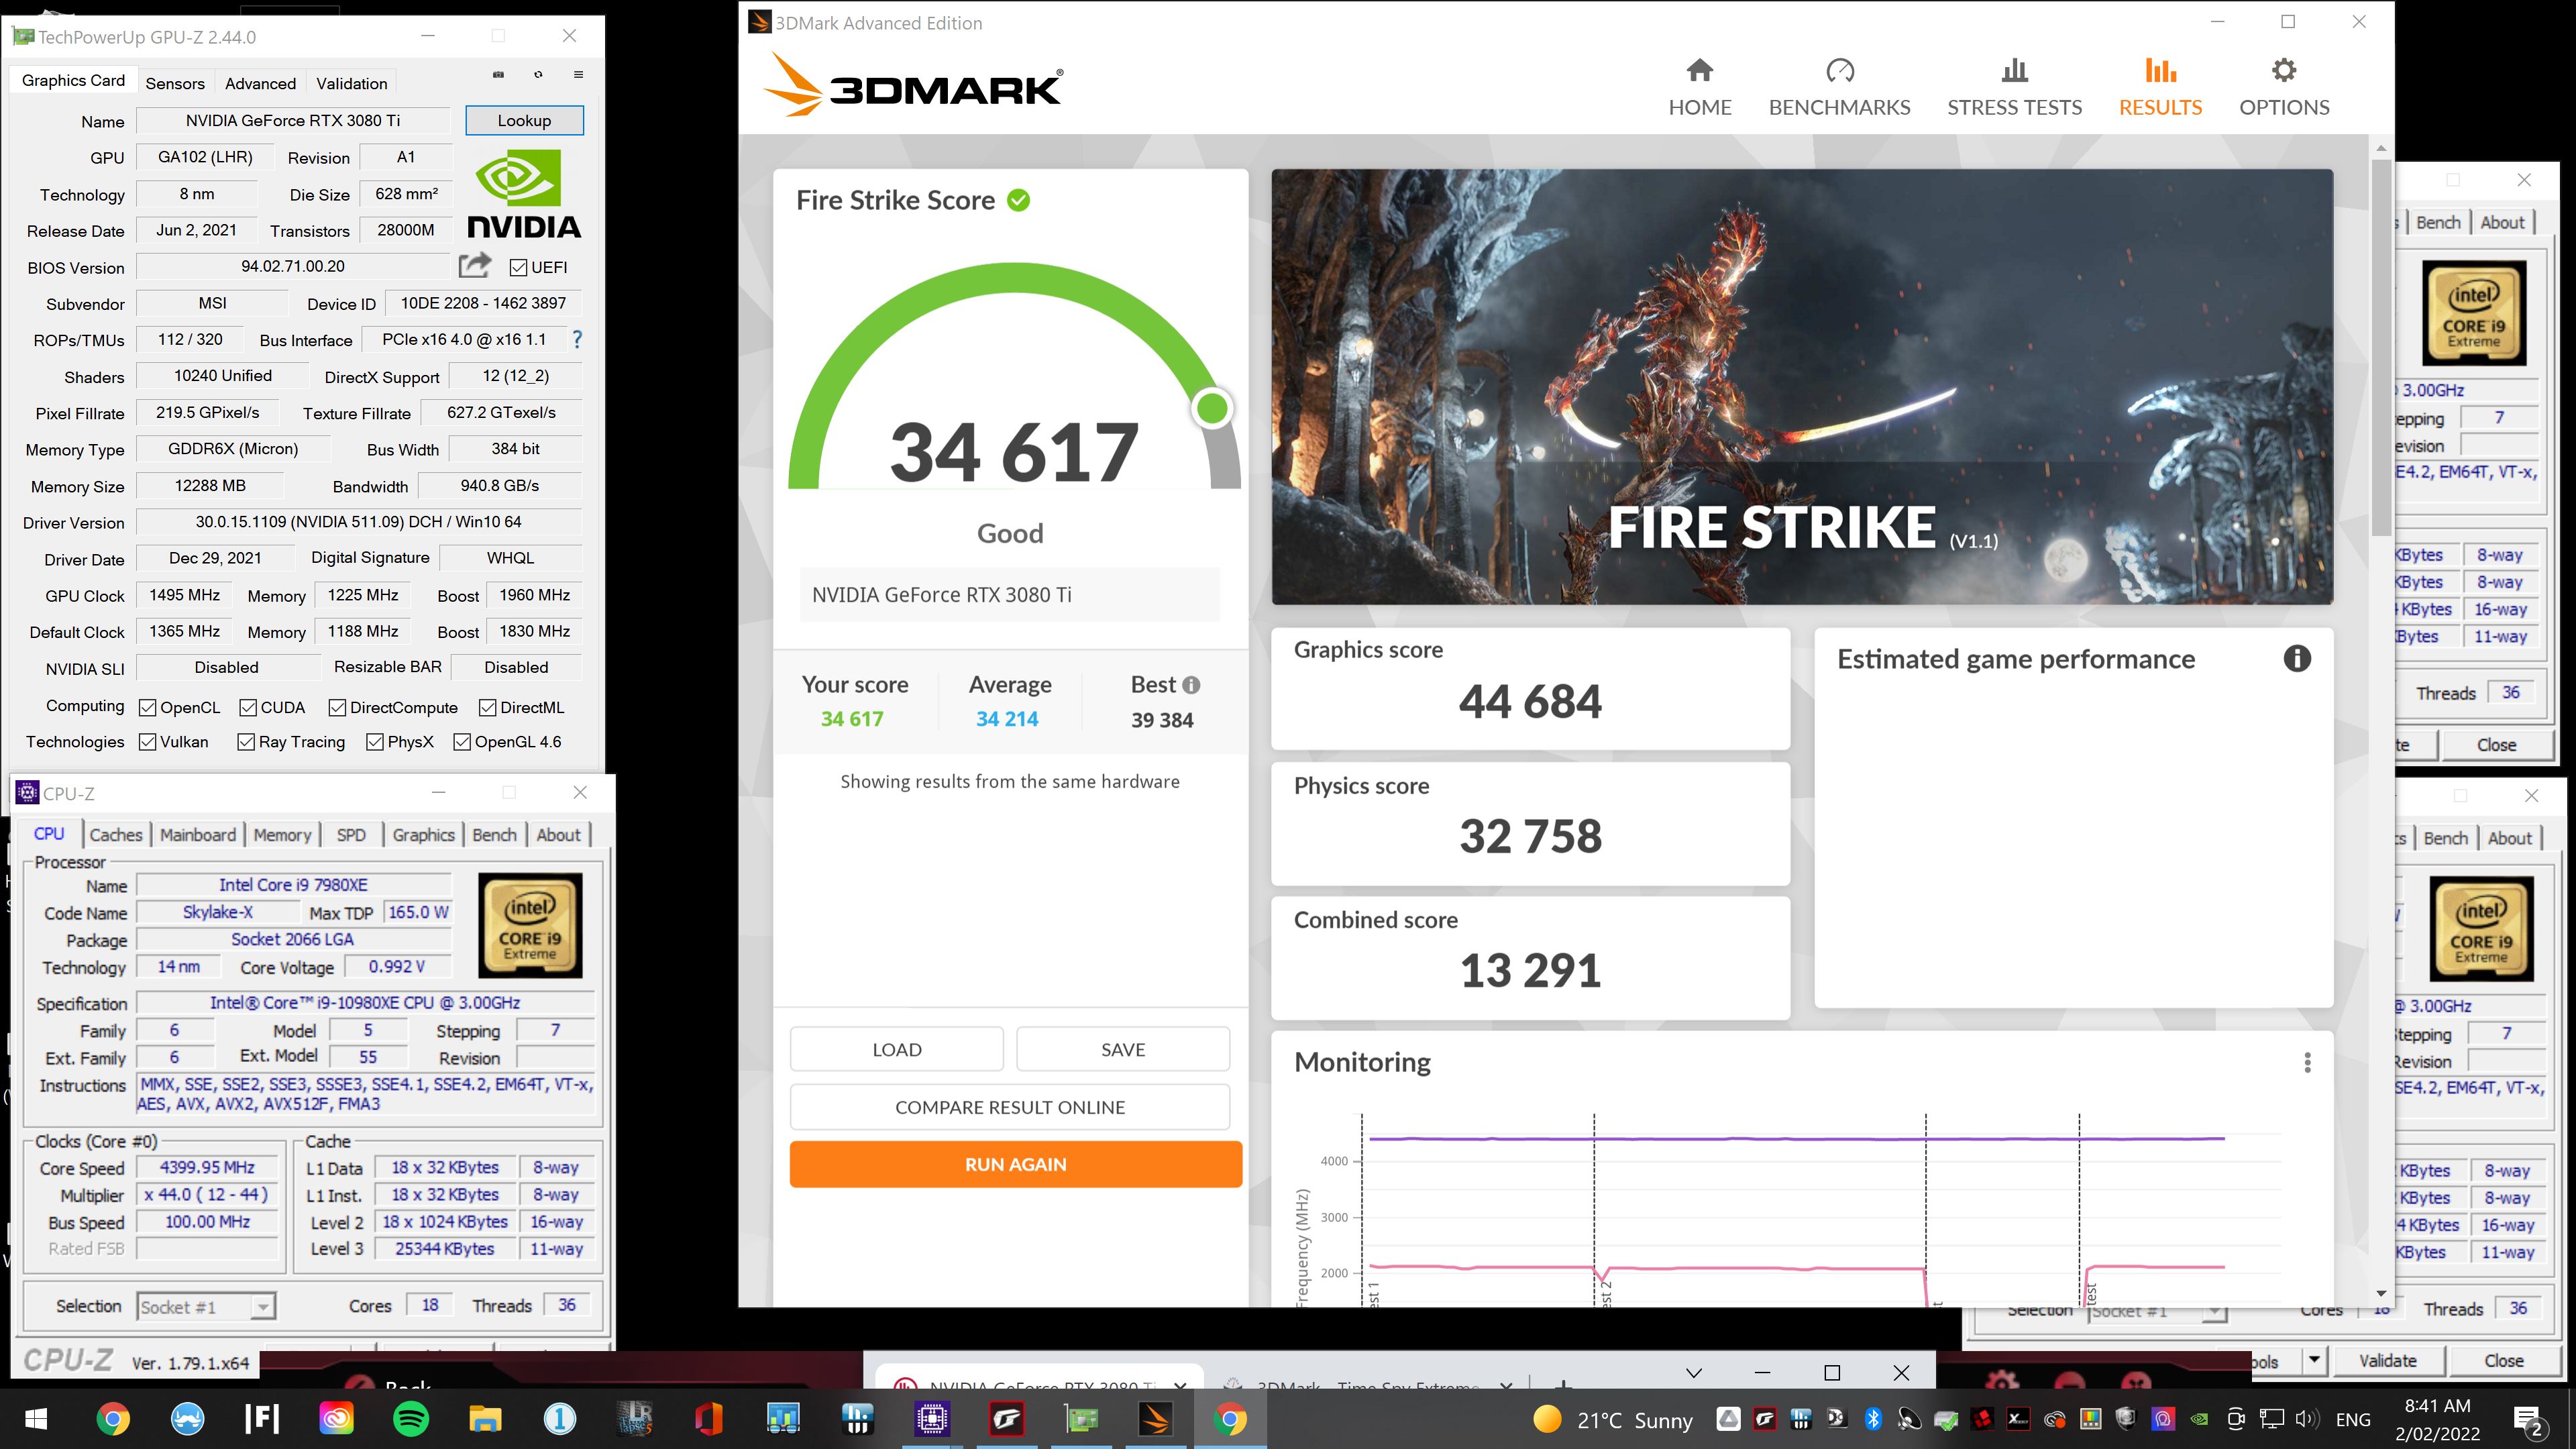Open the Graphics tab in CPU-Z
2576x1449 pixels.
pos(423,835)
